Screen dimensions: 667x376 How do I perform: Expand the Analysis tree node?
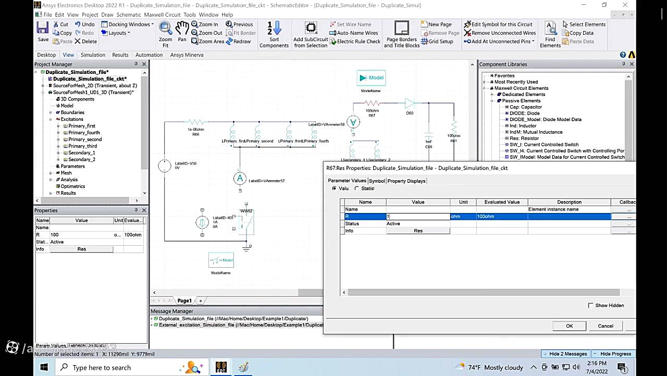point(51,180)
